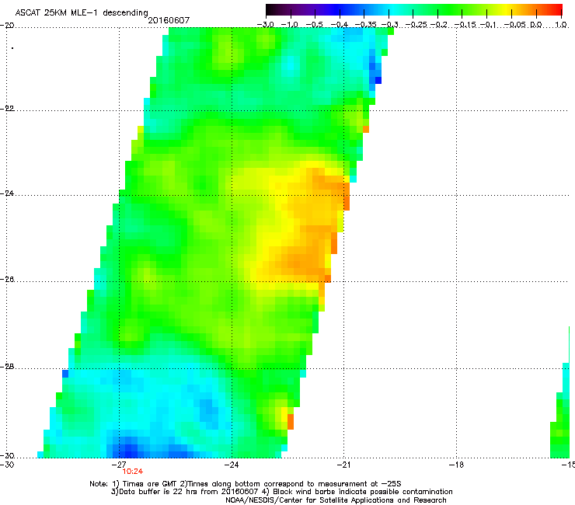Select the -0.15 color bar label

[465, 25]
